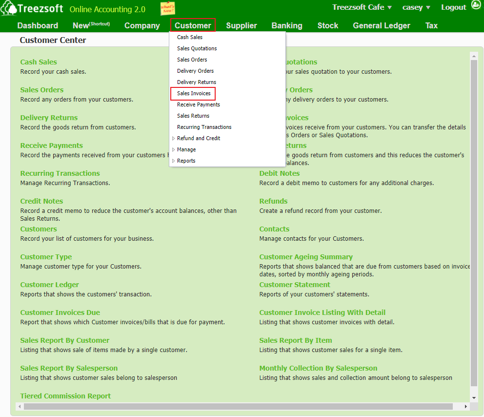Open the Treezsoft Cafe company dropdown
The height and width of the screenshot is (417, 484).
[362, 7]
